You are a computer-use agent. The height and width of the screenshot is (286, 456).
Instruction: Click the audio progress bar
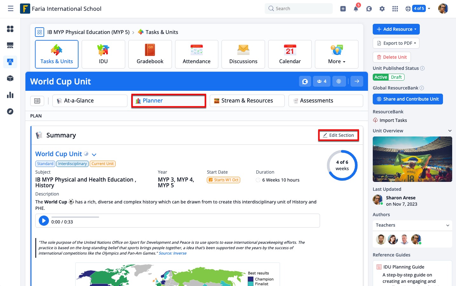75,217
